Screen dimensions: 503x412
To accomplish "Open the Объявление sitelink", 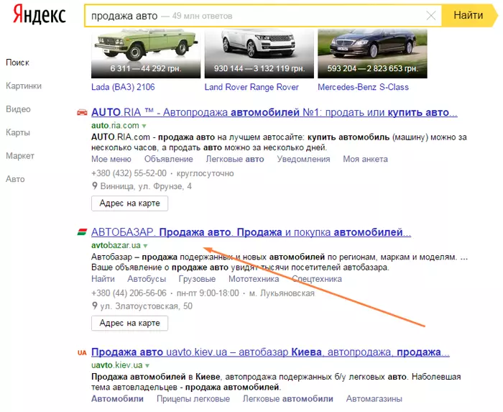I will click(168, 159).
